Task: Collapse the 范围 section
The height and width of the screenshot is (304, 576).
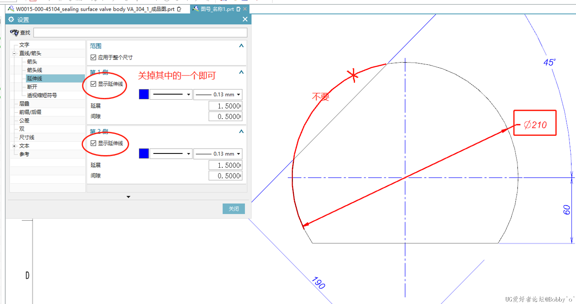Action: pyautogui.click(x=241, y=46)
